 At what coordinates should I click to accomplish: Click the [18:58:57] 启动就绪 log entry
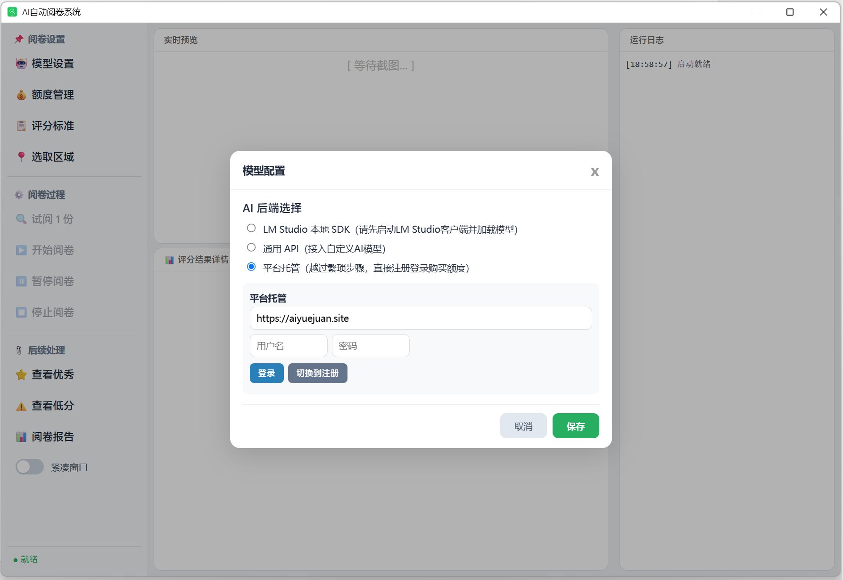point(668,64)
